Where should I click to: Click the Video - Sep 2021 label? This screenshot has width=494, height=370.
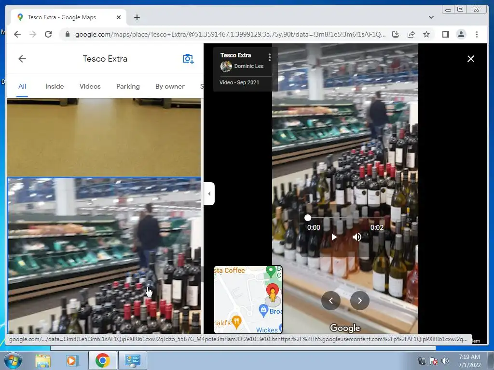[x=239, y=82]
